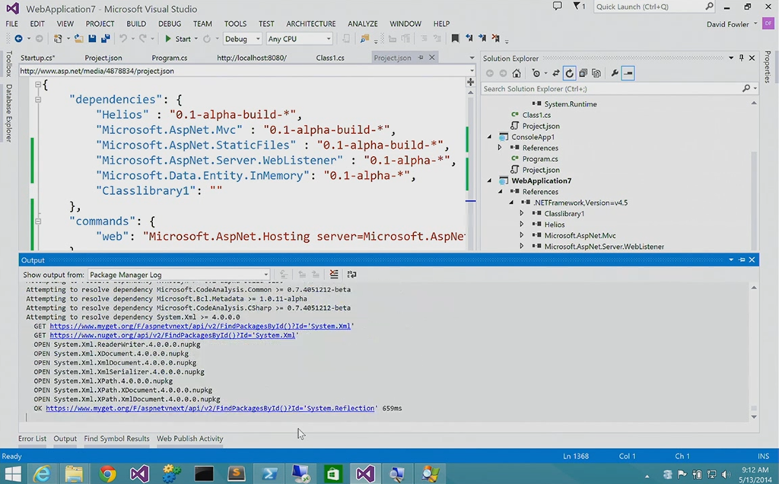
Task: Toggle Show All Files in Solution Explorer
Action: (x=596, y=74)
